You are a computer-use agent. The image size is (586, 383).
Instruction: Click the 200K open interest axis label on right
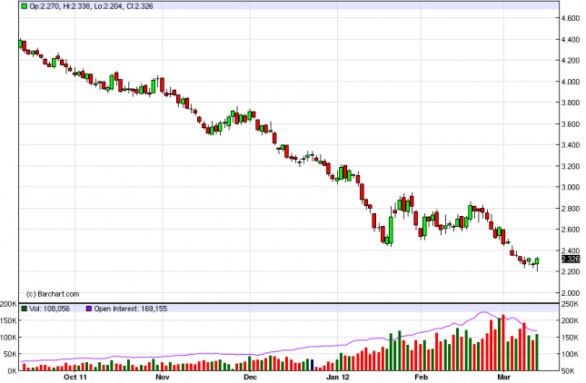tap(570, 320)
